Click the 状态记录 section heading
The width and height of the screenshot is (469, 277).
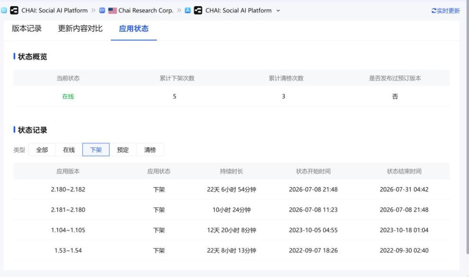[x=32, y=130]
